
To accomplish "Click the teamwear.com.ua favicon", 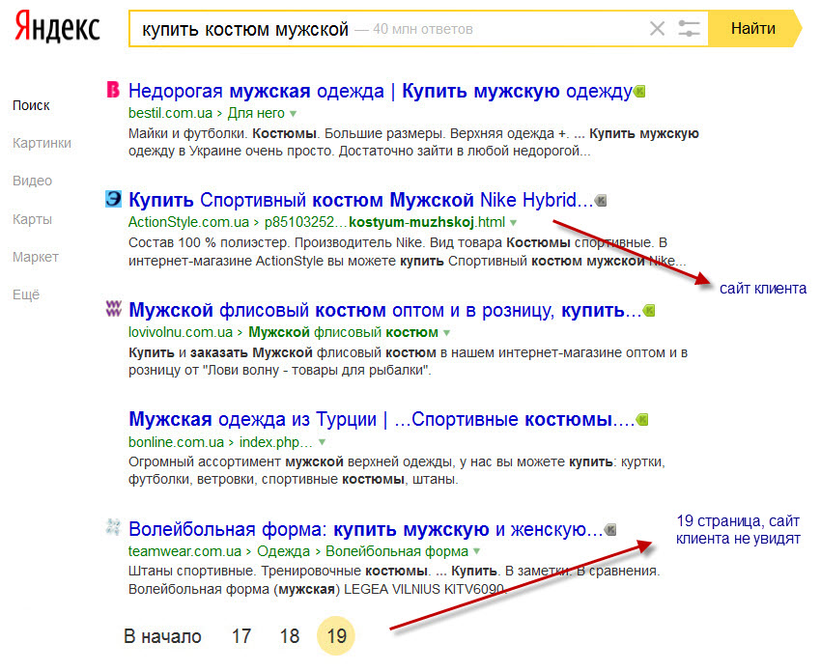I will tap(113, 527).
